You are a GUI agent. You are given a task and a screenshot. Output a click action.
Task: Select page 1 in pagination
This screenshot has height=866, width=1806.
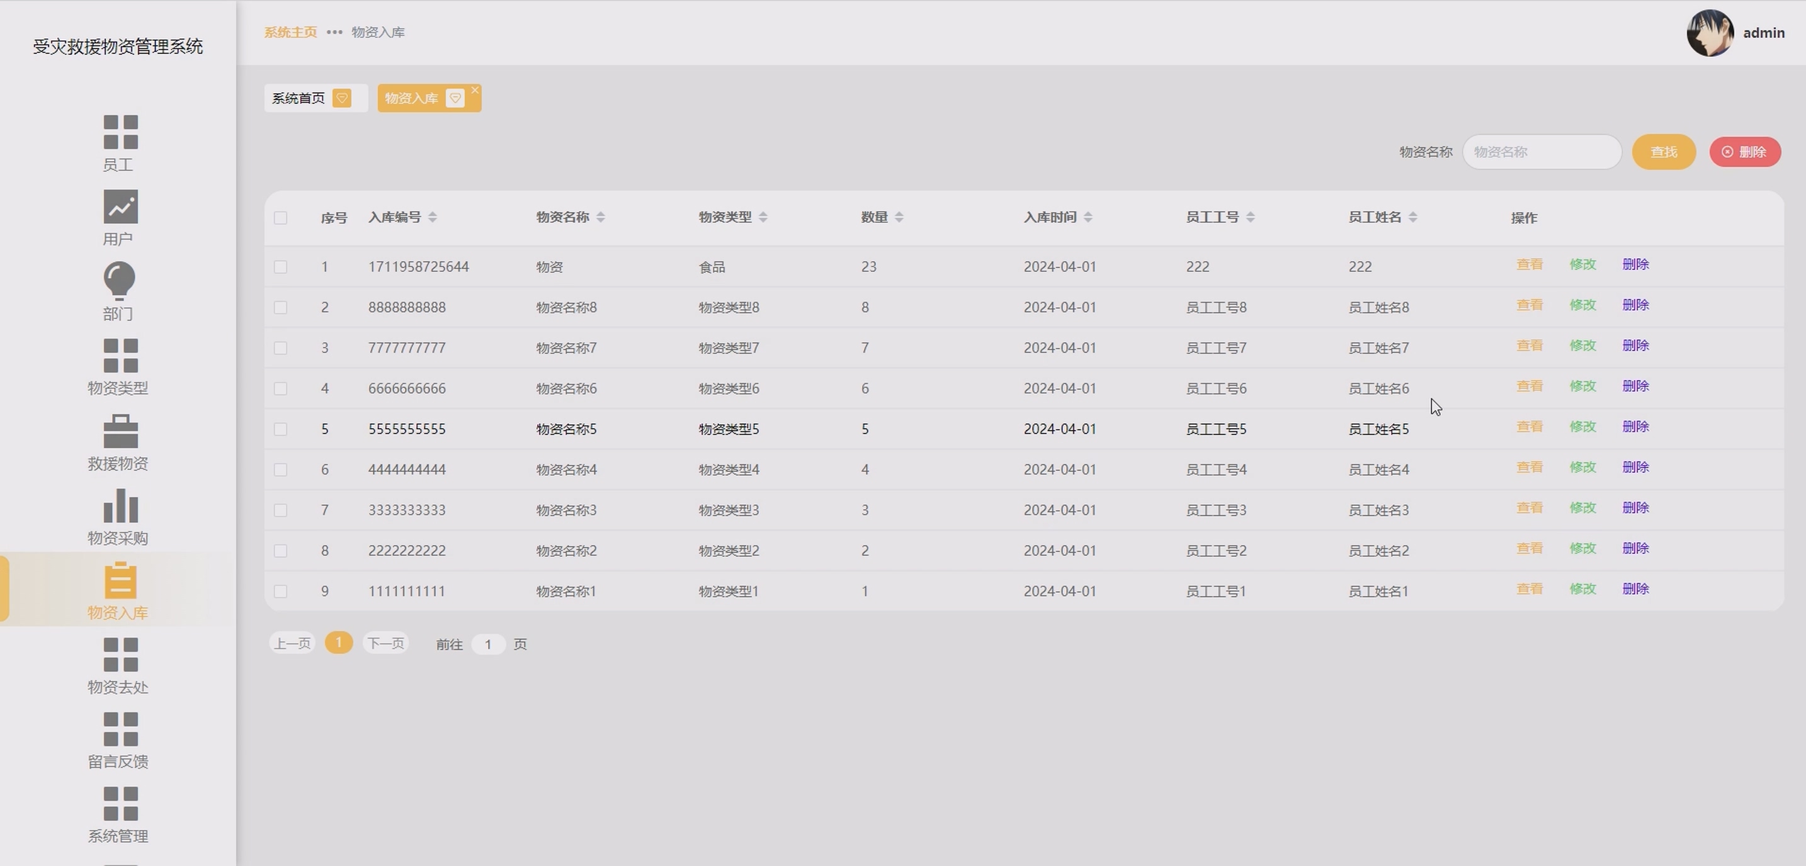pyautogui.click(x=339, y=643)
